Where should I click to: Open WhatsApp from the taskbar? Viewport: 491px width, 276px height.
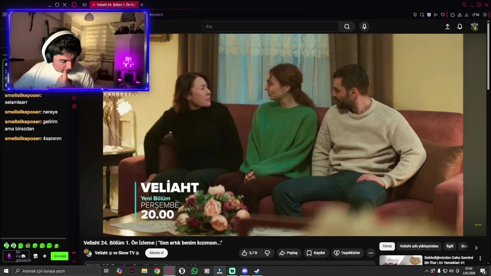click(194, 271)
